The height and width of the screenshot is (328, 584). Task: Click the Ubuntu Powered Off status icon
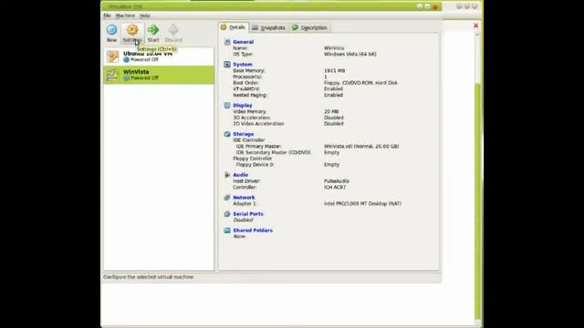pyautogui.click(x=126, y=59)
